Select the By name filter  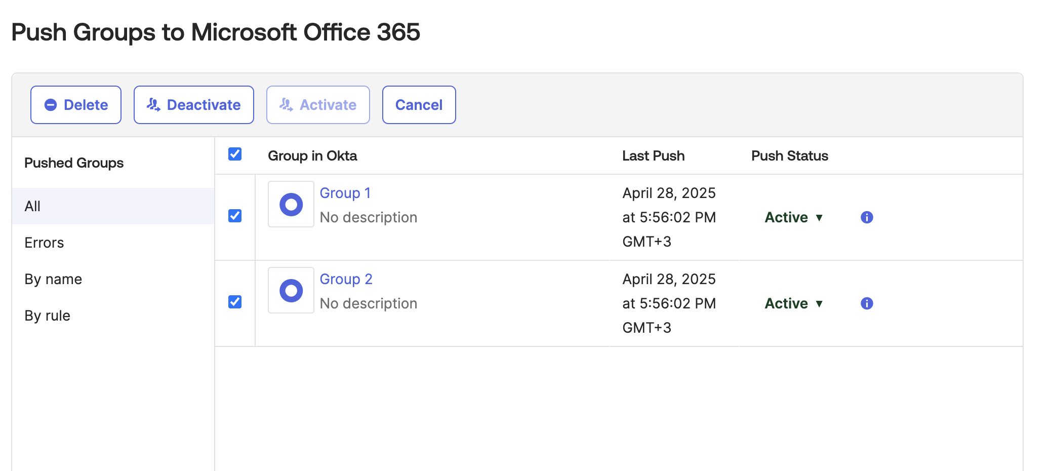53,279
